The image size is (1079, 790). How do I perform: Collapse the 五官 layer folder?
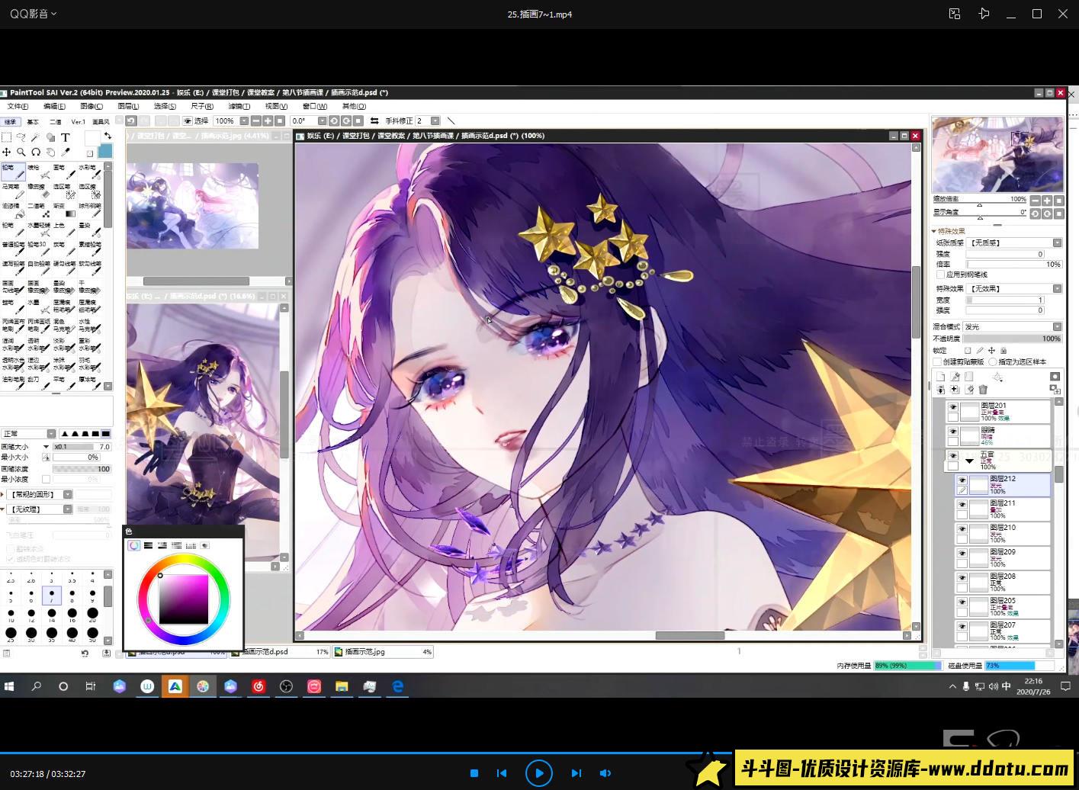point(969,461)
